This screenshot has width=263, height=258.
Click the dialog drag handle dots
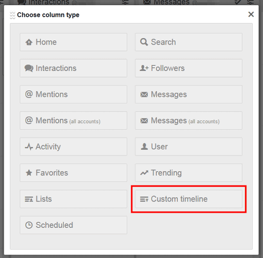pyautogui.click(x=12, y=15)
